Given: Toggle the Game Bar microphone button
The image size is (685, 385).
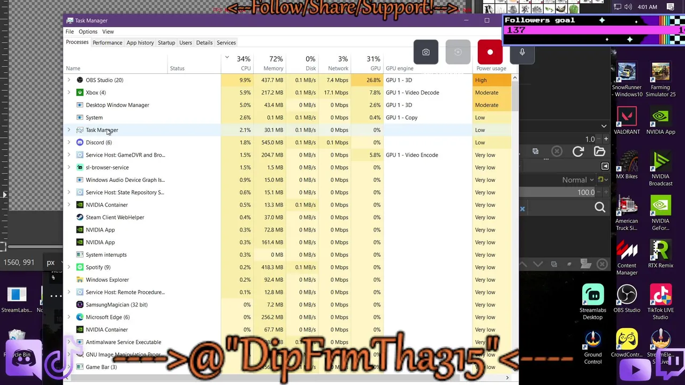Looking at the screenshot, I should [x=522, y=52].
